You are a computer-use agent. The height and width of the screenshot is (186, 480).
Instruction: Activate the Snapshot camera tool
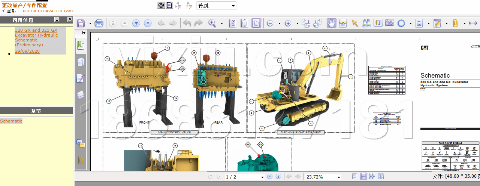(x=390, y=23)
